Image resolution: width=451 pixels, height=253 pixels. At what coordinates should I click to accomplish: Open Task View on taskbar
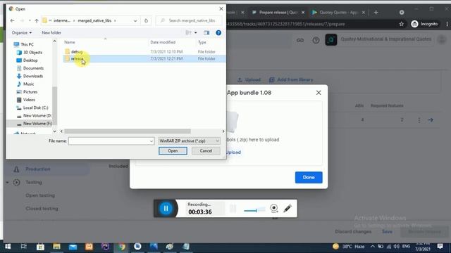24,247
